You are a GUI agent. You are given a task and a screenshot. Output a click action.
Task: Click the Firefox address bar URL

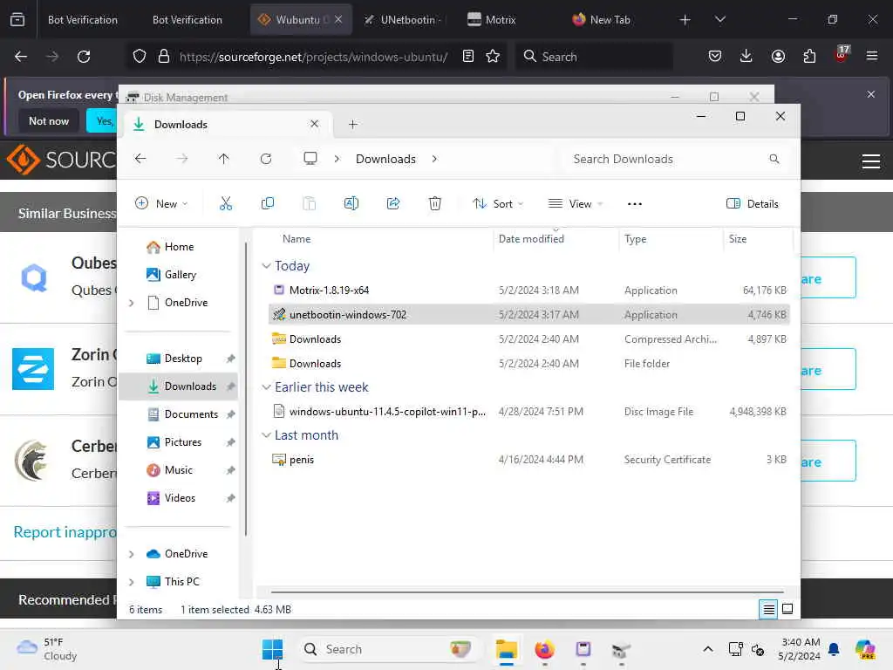pos(313,57)
